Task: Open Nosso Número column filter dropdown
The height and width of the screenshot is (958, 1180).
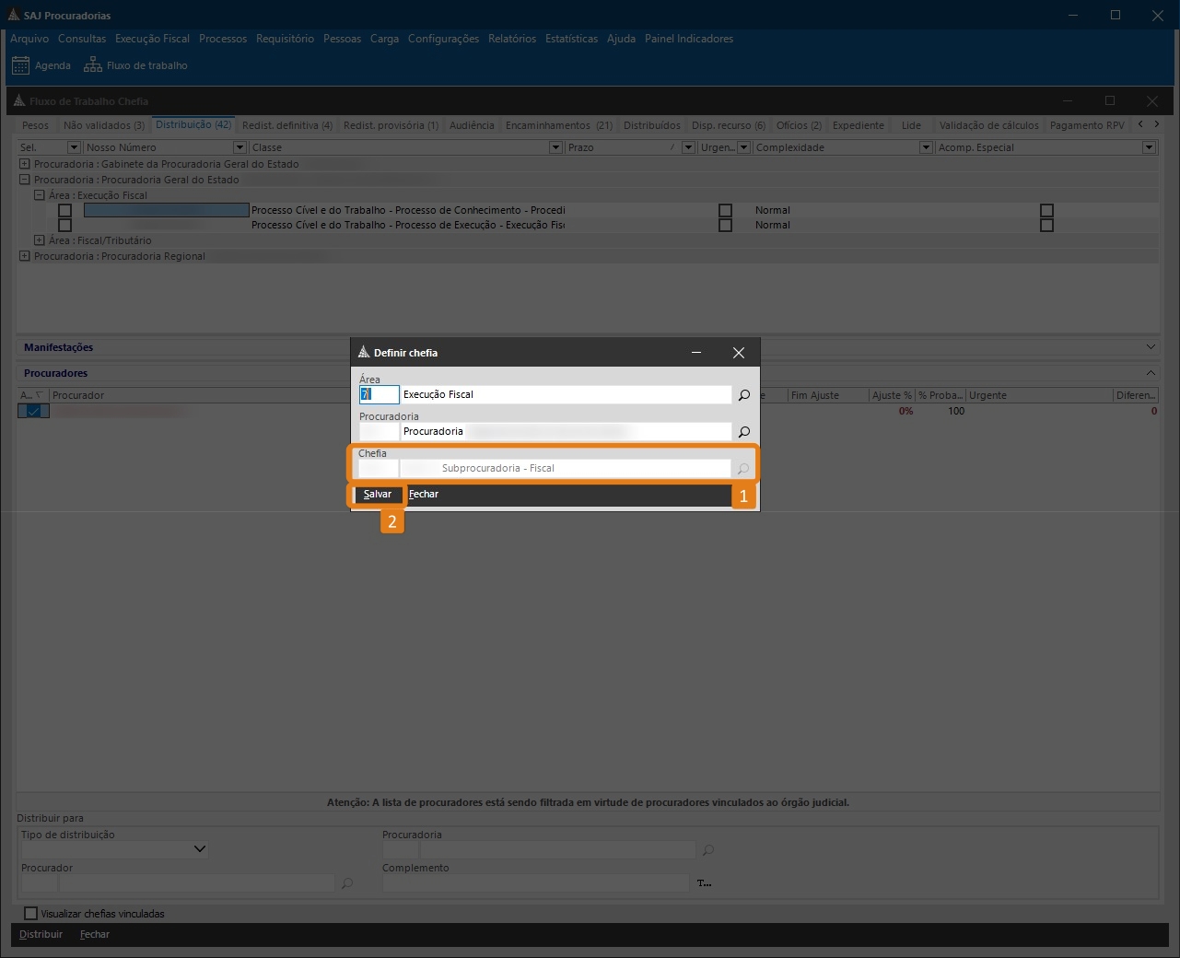Action: [240, 147]
